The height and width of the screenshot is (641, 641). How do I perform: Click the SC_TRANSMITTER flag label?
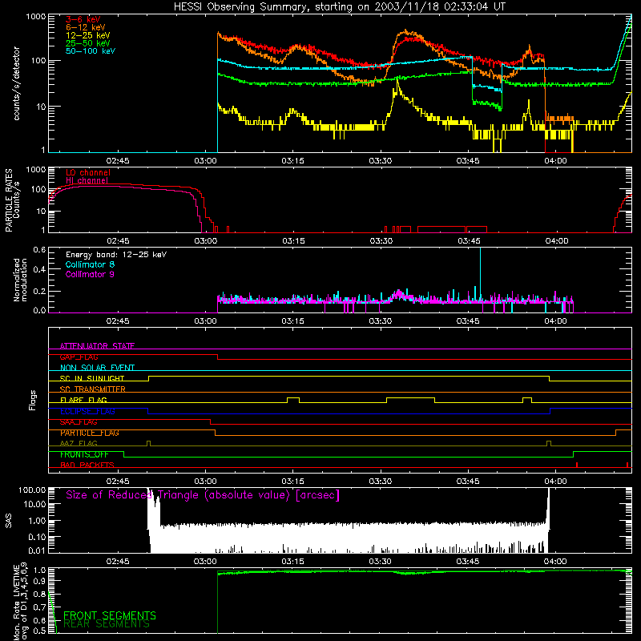point(92,389)
